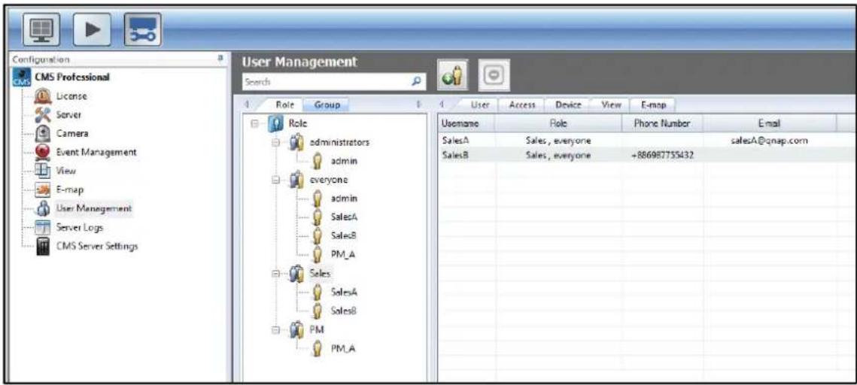Viewport: 857px width, 385px height.
Task: Switch to the User tab
Action: [x=482, y=105]
